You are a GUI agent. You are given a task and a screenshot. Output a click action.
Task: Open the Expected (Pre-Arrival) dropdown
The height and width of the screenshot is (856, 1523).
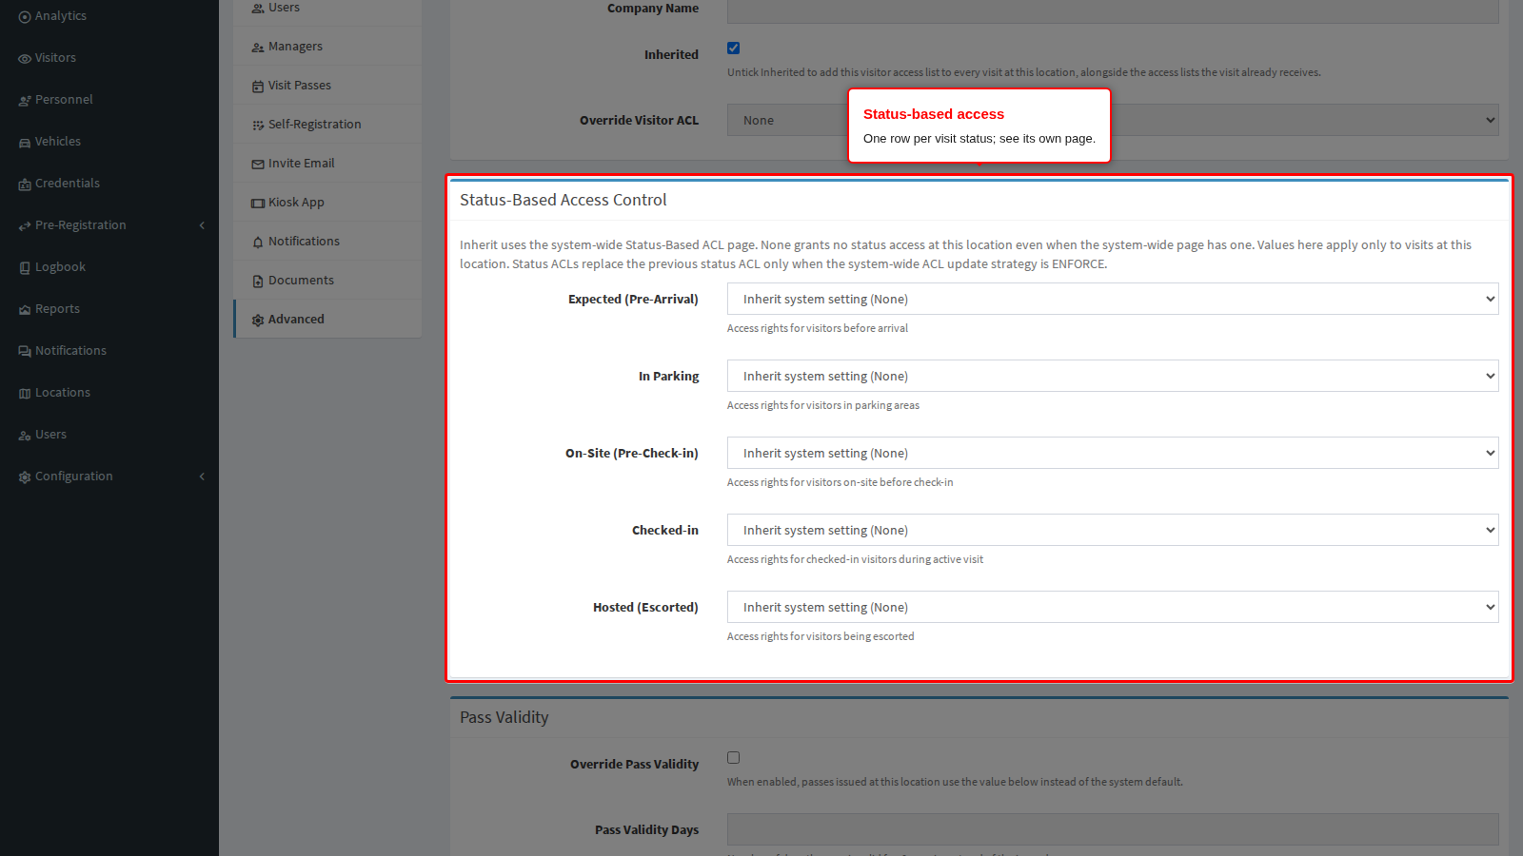click(x=1113, y=299)
